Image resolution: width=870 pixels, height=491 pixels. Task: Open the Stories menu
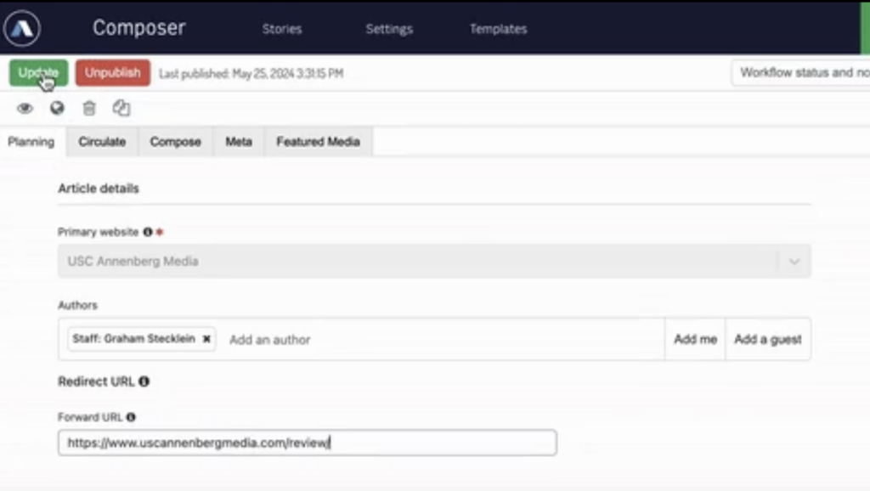click(x=282, y=29)
